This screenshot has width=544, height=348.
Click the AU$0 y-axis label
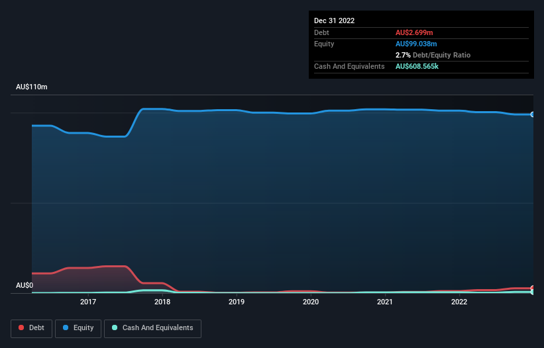(25, 285)
